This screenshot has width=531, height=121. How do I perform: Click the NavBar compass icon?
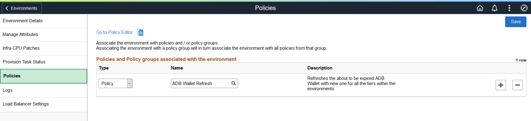(524, 8)
